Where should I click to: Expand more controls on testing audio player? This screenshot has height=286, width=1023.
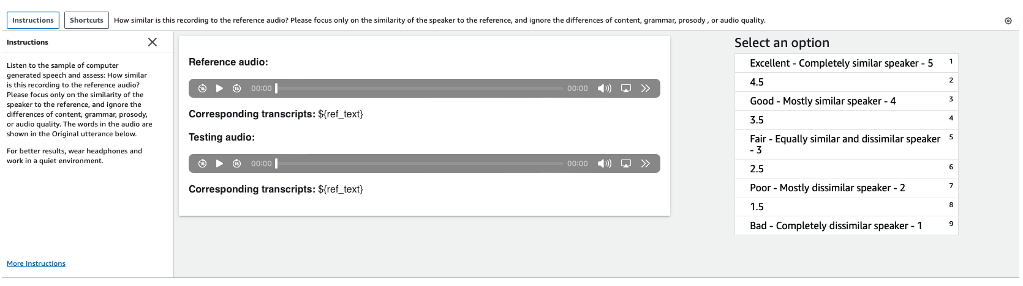(x=646, y=164)
